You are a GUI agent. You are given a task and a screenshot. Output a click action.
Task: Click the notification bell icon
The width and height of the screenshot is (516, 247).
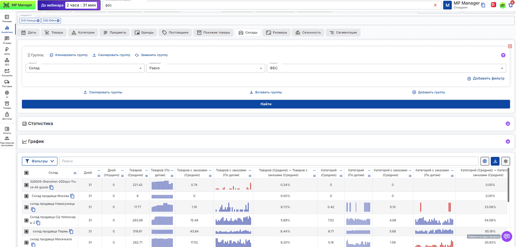(x=511, y=5)
